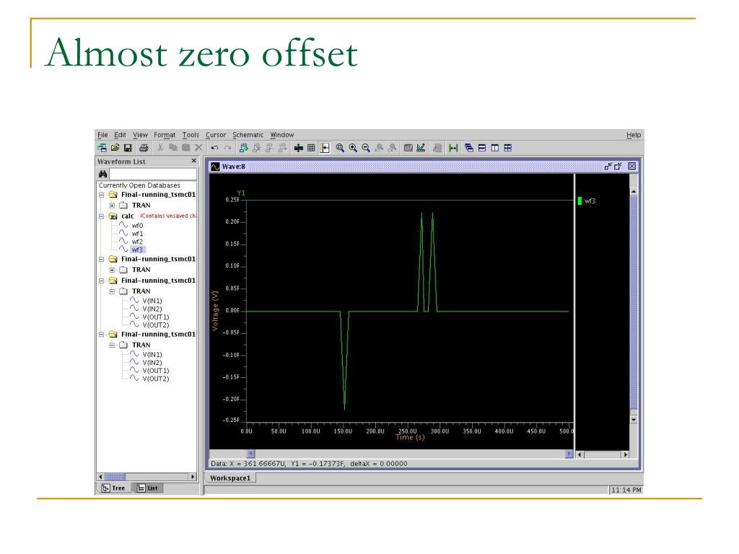Click the redo arrow icon
The height and width of the screenshot is (554, 739).
(x=227, y=148)
